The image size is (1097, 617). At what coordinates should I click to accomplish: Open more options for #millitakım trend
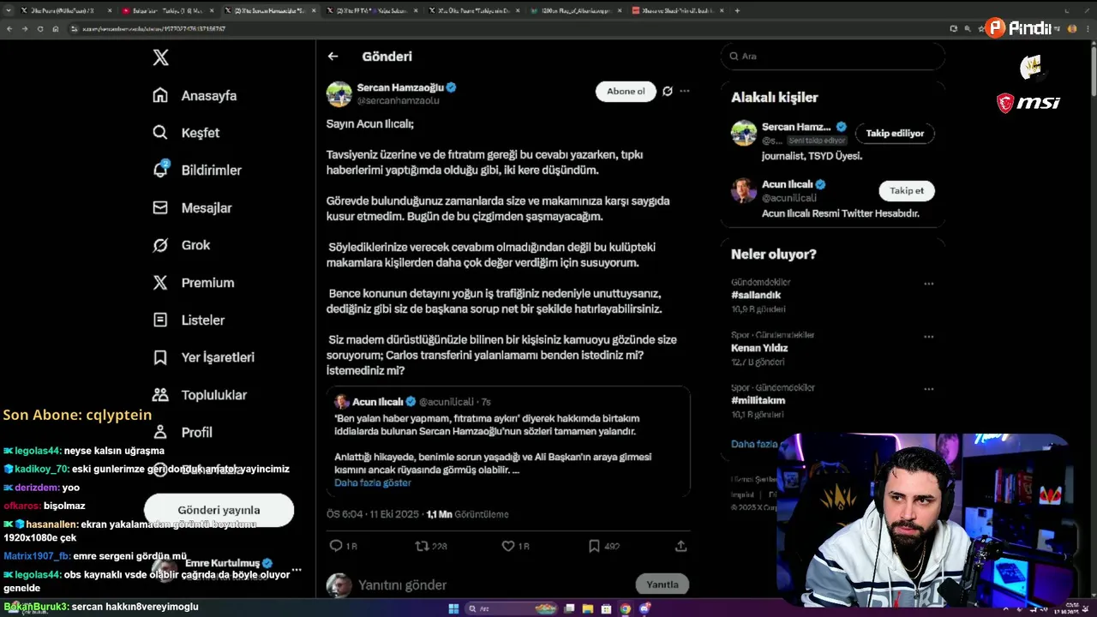(x=928, y=389)
